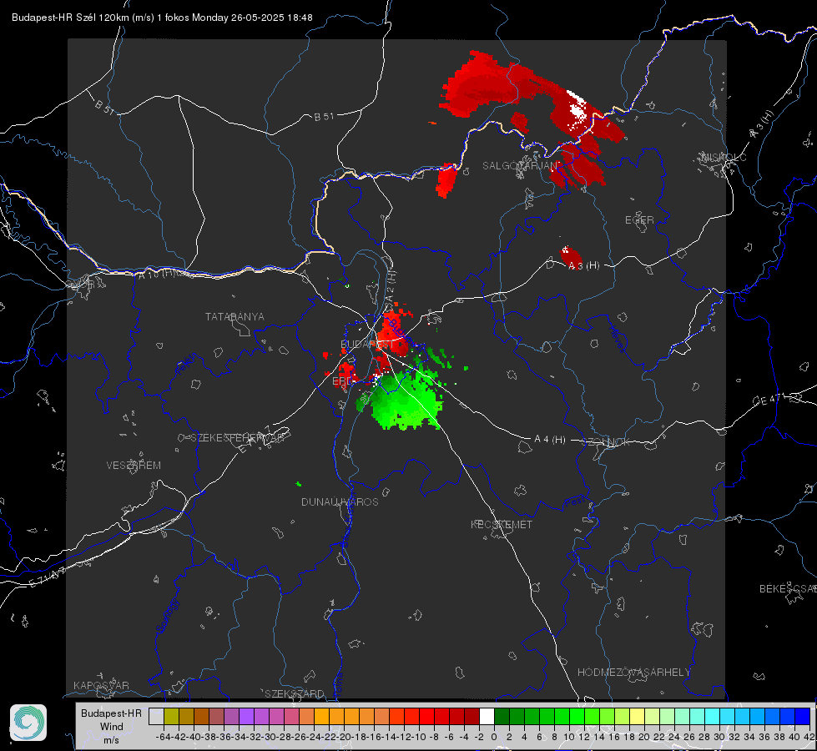Image resolution: width=817 pixels, height=751 pixels.
Task: Click the HODMEZOVASARHELY city label
Action: tap(633, 673)
